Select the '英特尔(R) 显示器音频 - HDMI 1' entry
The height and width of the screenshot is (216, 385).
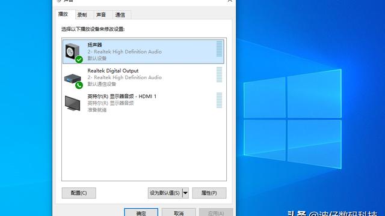click(x=144, y=103)
